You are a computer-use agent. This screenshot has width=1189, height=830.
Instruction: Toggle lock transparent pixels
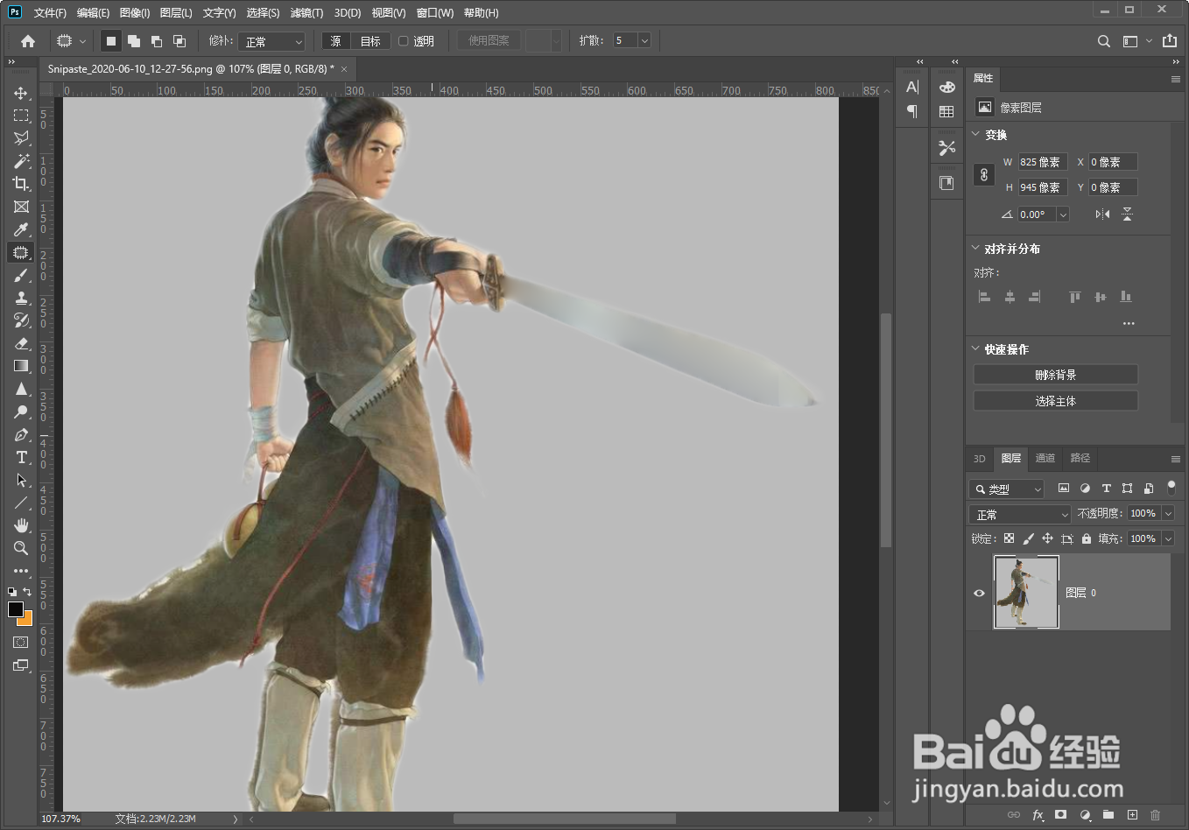coord(1009,538)
